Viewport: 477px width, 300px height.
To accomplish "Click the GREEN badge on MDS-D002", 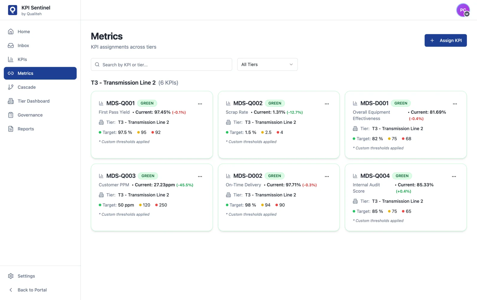I will [x=275, y=176].
